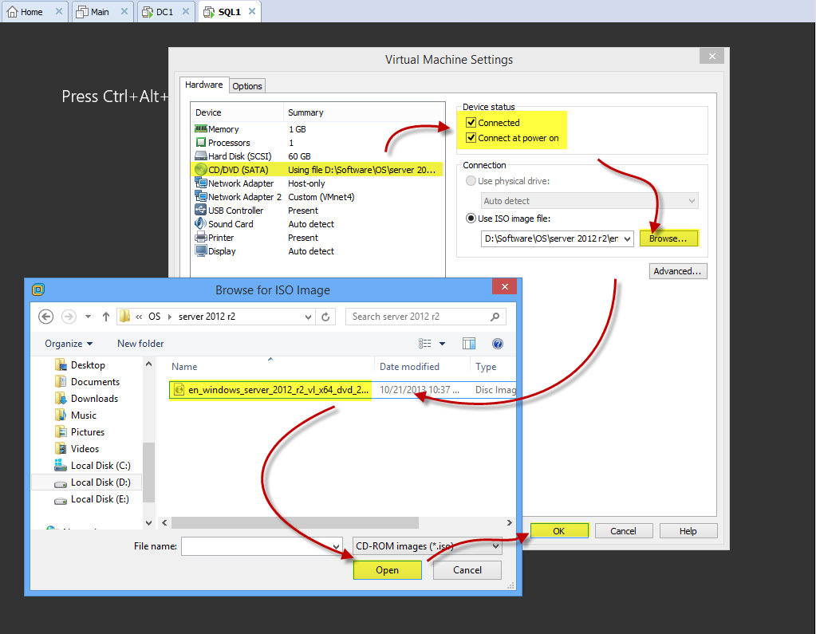Open the CD-ROM images file type dropdown
This screenshot has height=634, width=816.
pyautogui.click(x=428, y=546)
